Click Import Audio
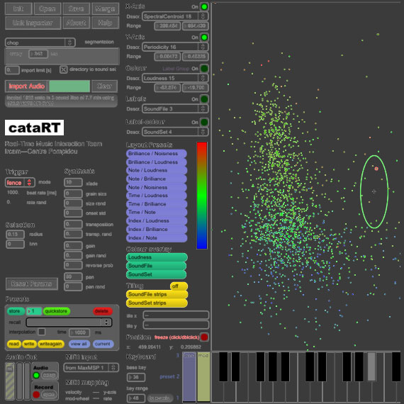The height and width of the screenshot is (404, 404). tap(27, 86)
